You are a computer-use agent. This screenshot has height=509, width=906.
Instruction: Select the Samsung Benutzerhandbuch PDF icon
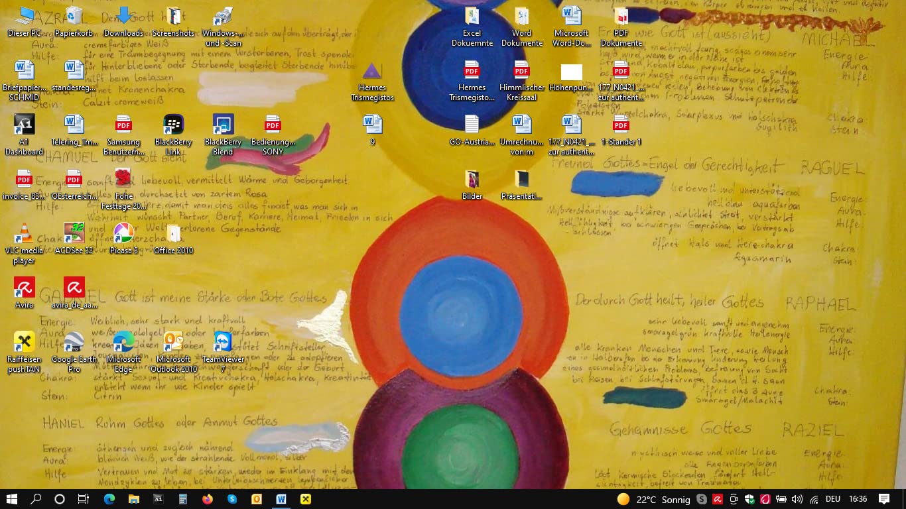[123, 135]
